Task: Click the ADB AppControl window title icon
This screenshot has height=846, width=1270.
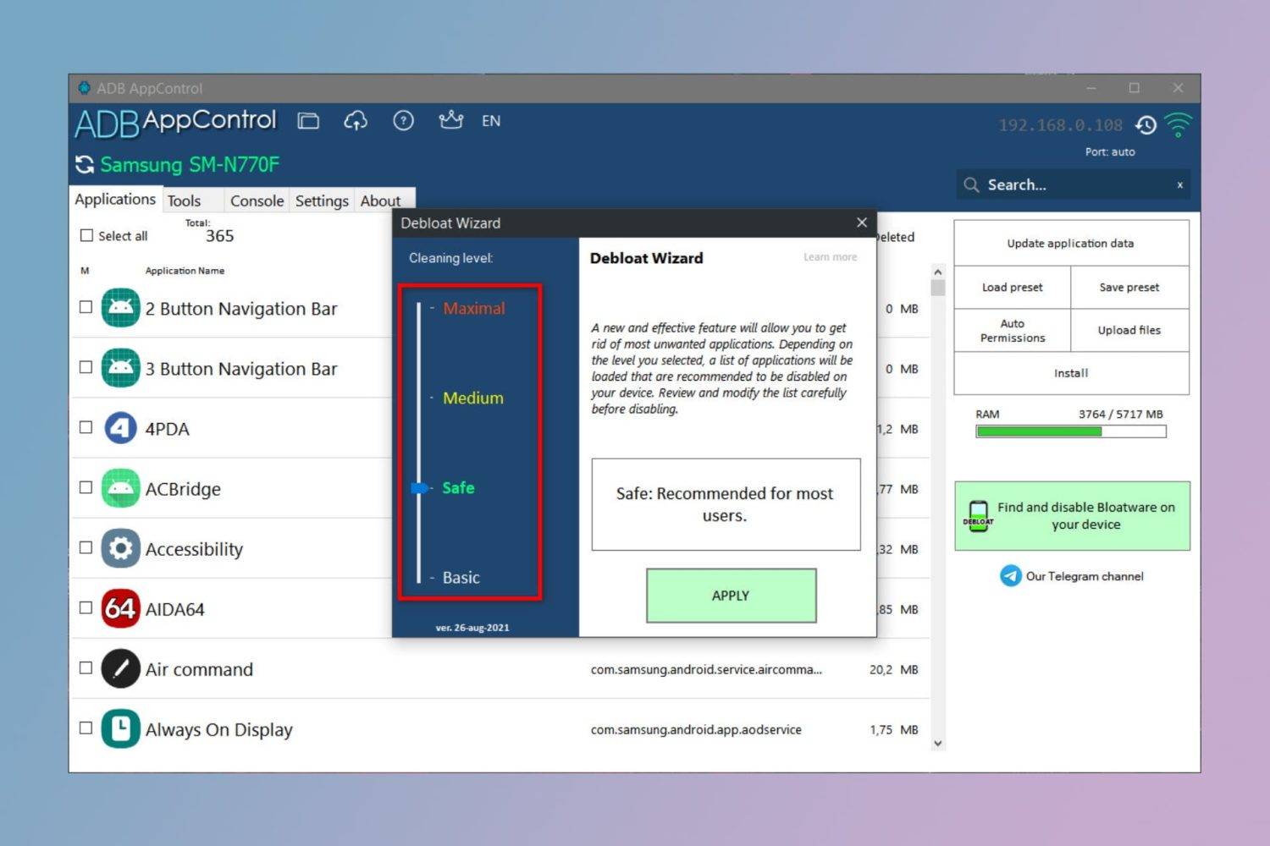Action: (84, 88)
